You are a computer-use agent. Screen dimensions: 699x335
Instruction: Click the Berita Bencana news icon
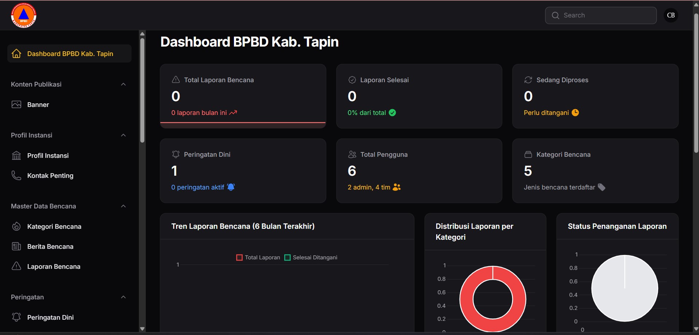(16, 246)
